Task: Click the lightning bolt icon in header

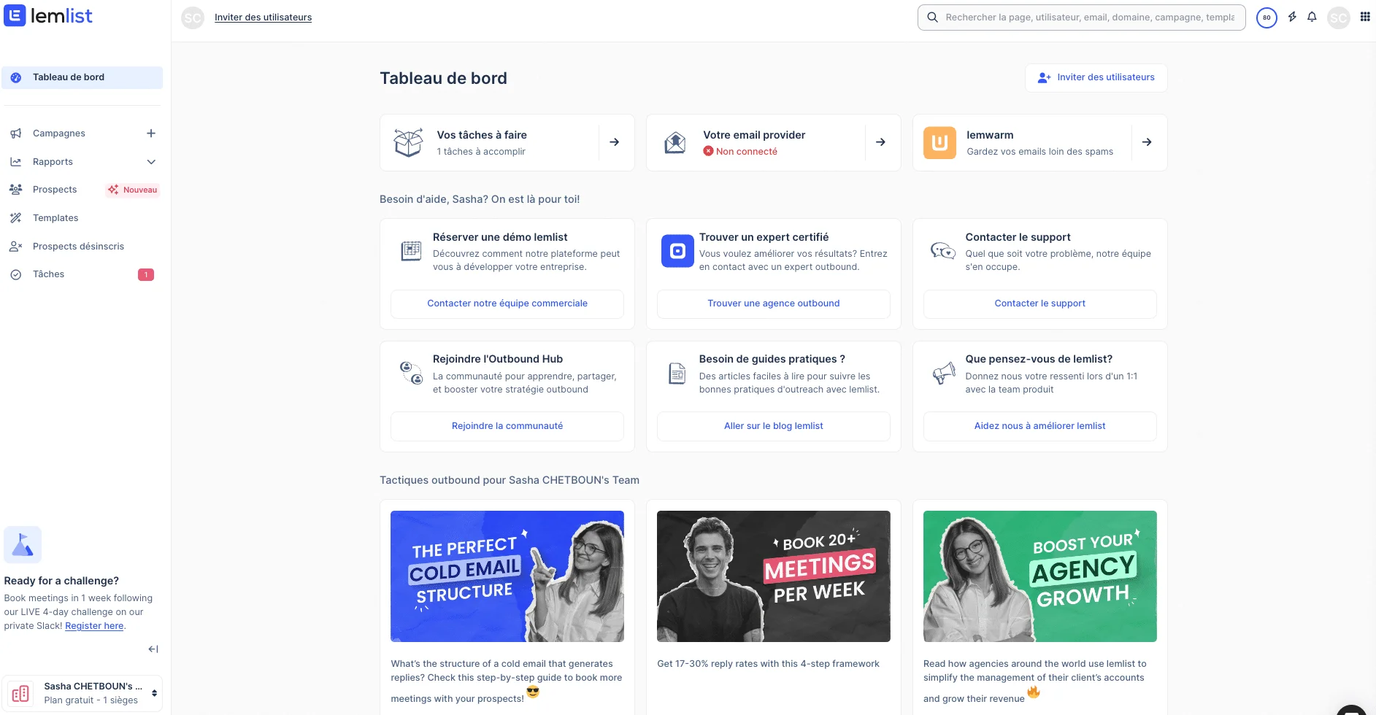Action: [x=1292, y=17]
